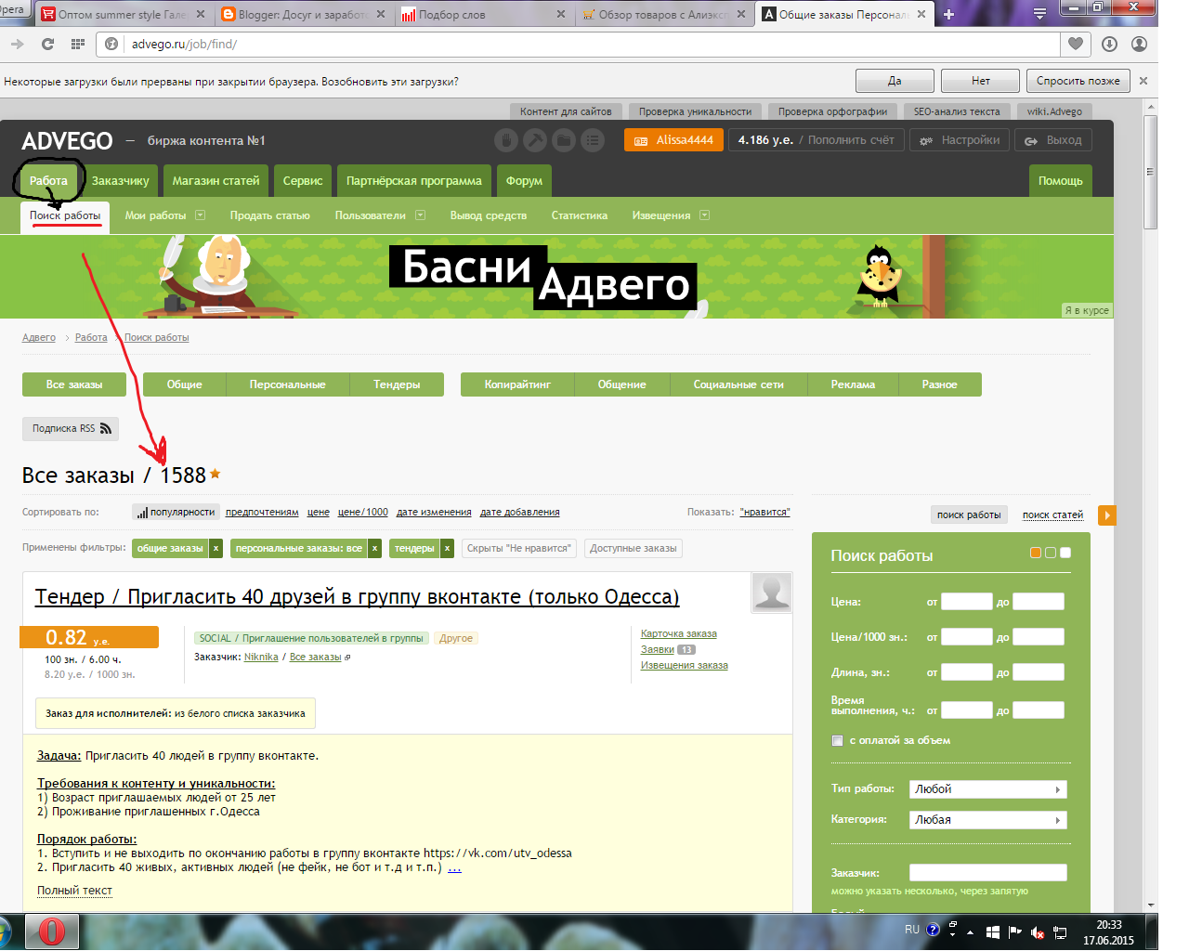Image resolution: width=1189 pixels, height=951 pixels.
Task: Open the Магазин статей menu tab
Action: click(216, 180)
